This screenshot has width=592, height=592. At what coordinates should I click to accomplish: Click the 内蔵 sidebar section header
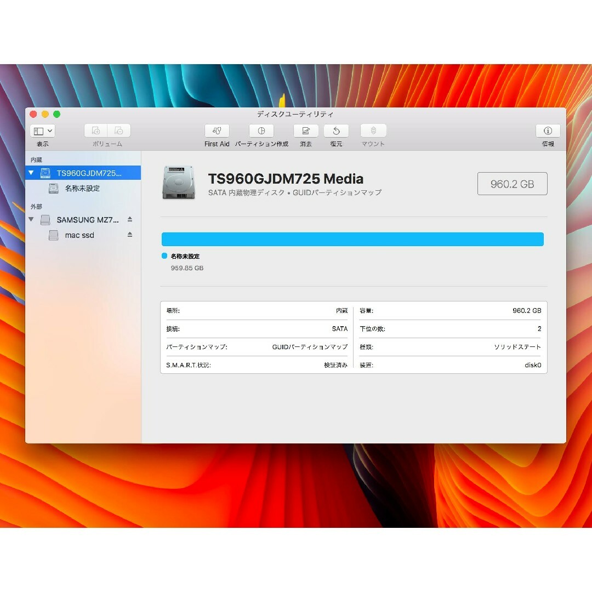[37, 160]
